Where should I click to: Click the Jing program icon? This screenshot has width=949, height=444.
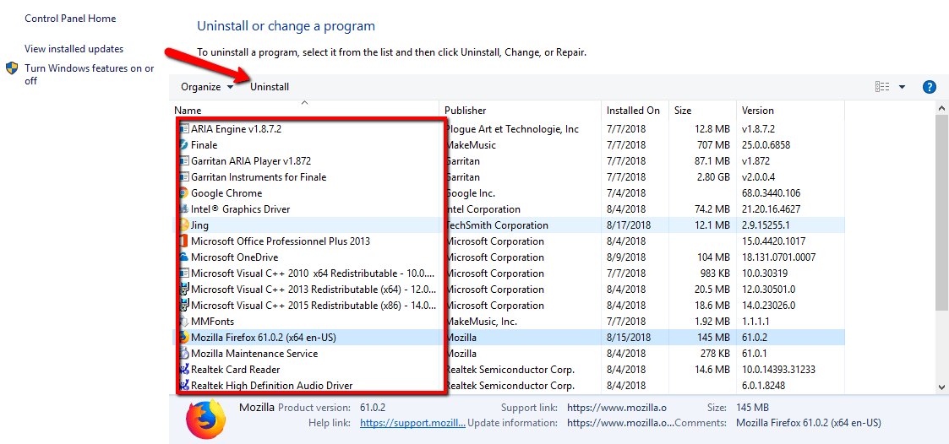[184, 225]
